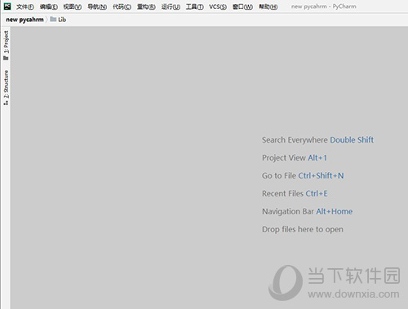Open the 编辑(E) Edit menu
The width and height of the screenshot is (408, 309).
(49, 7)
